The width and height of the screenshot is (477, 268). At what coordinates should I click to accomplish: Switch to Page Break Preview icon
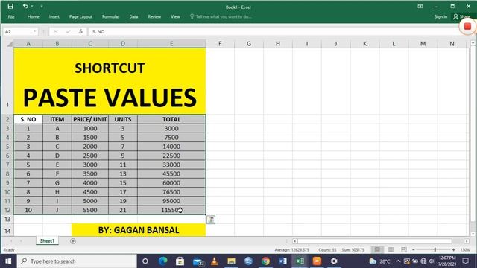[404, 250]
